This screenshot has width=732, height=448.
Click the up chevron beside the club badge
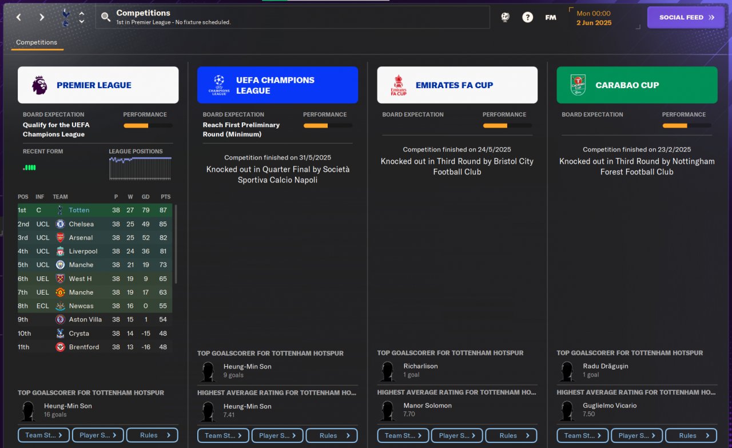(82, 13)
